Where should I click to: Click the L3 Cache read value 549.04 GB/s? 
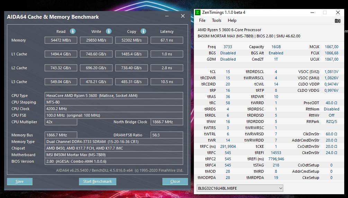(61, 82)
